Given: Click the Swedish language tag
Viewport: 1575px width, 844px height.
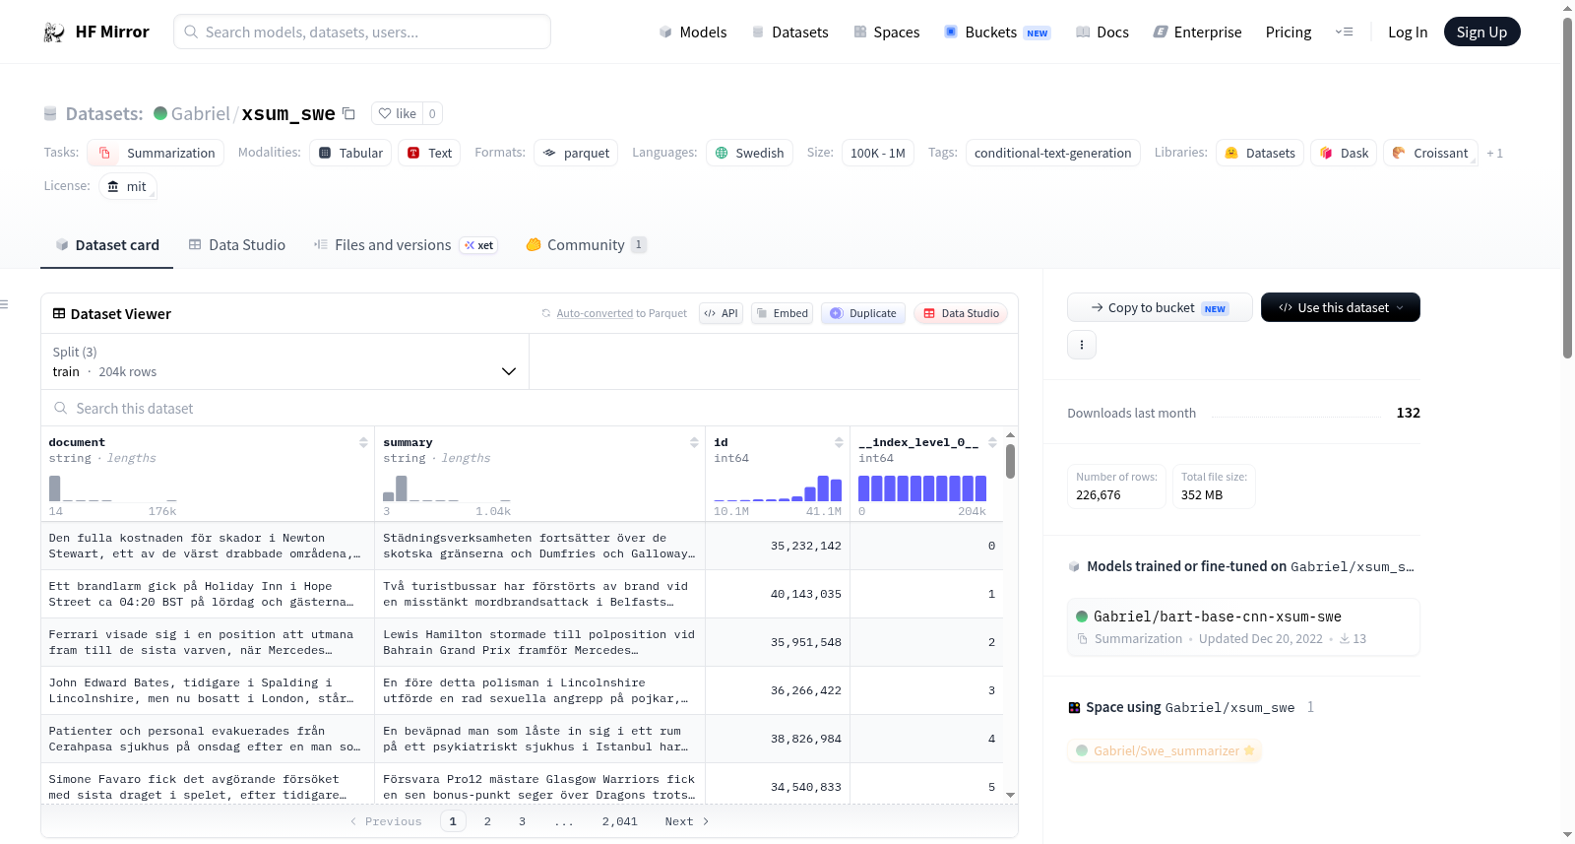Looking at the screenshot, I should point(749,153).
